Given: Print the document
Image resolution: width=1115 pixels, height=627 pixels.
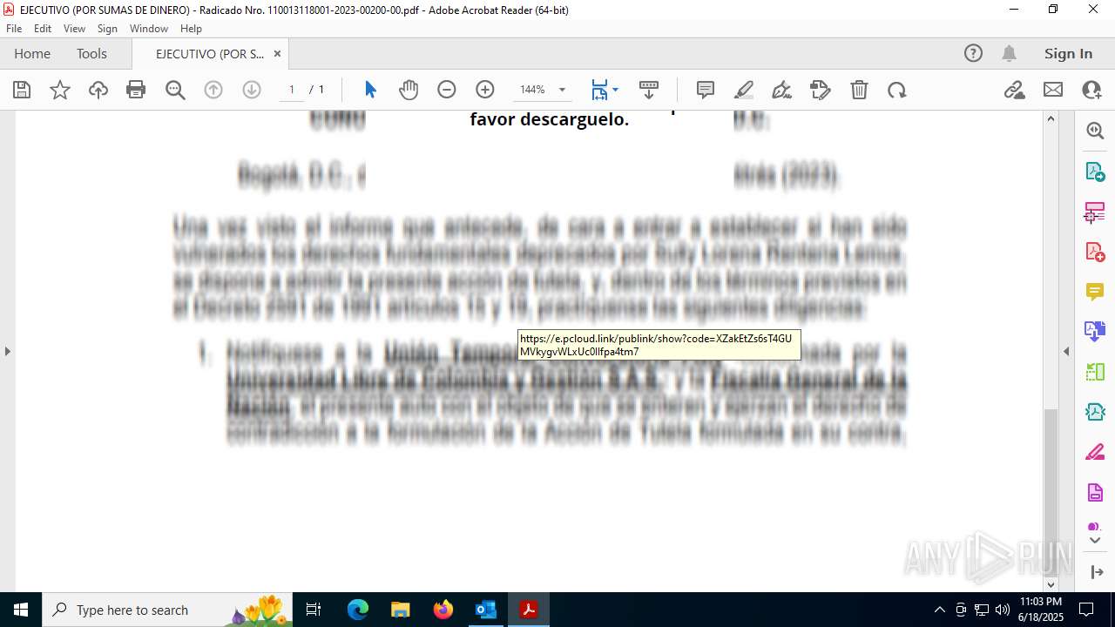Looking at the screenshot, I should [136, 90].
